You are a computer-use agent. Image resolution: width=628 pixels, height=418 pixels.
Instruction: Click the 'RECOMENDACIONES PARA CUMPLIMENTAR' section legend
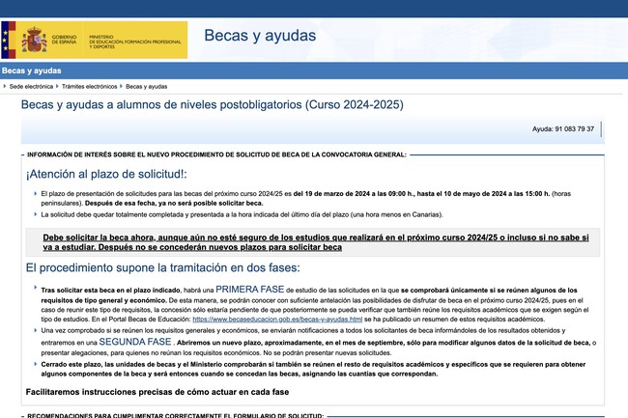(176, 414)
